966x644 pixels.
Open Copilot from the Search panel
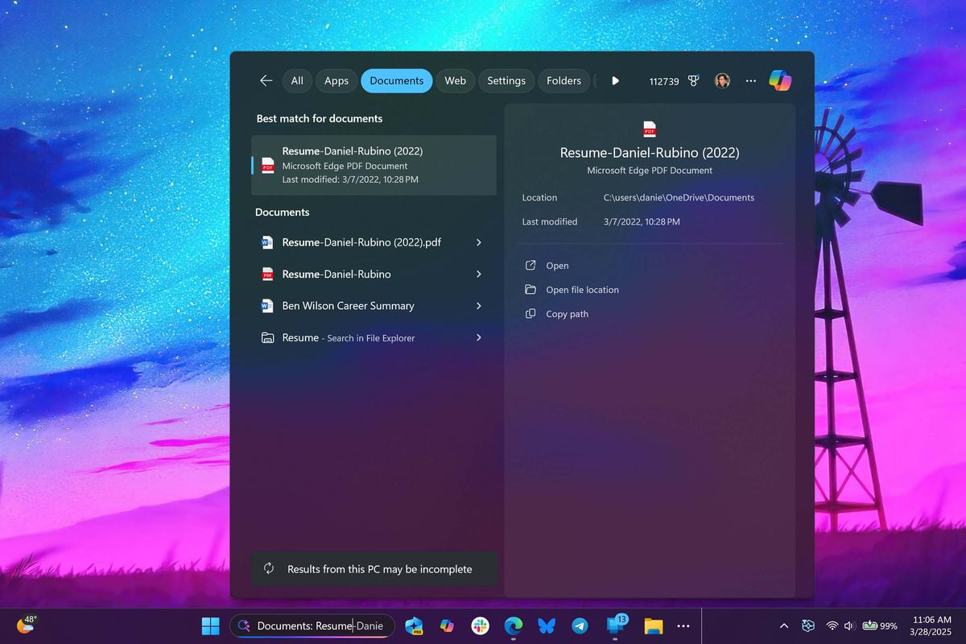point(780,80)
